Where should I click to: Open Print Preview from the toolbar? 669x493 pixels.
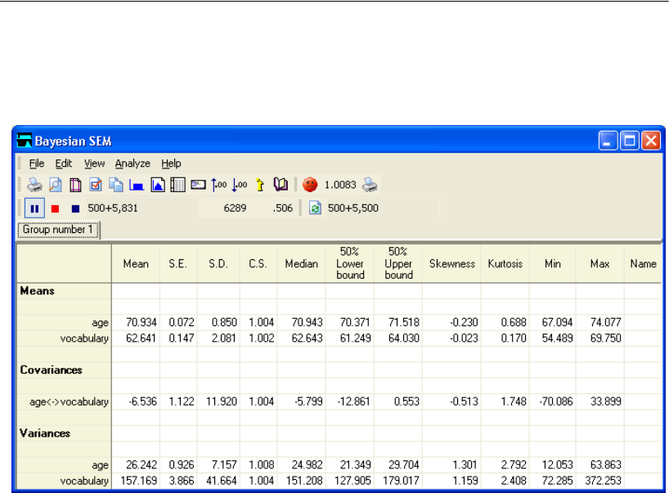(x=55, y=186)
